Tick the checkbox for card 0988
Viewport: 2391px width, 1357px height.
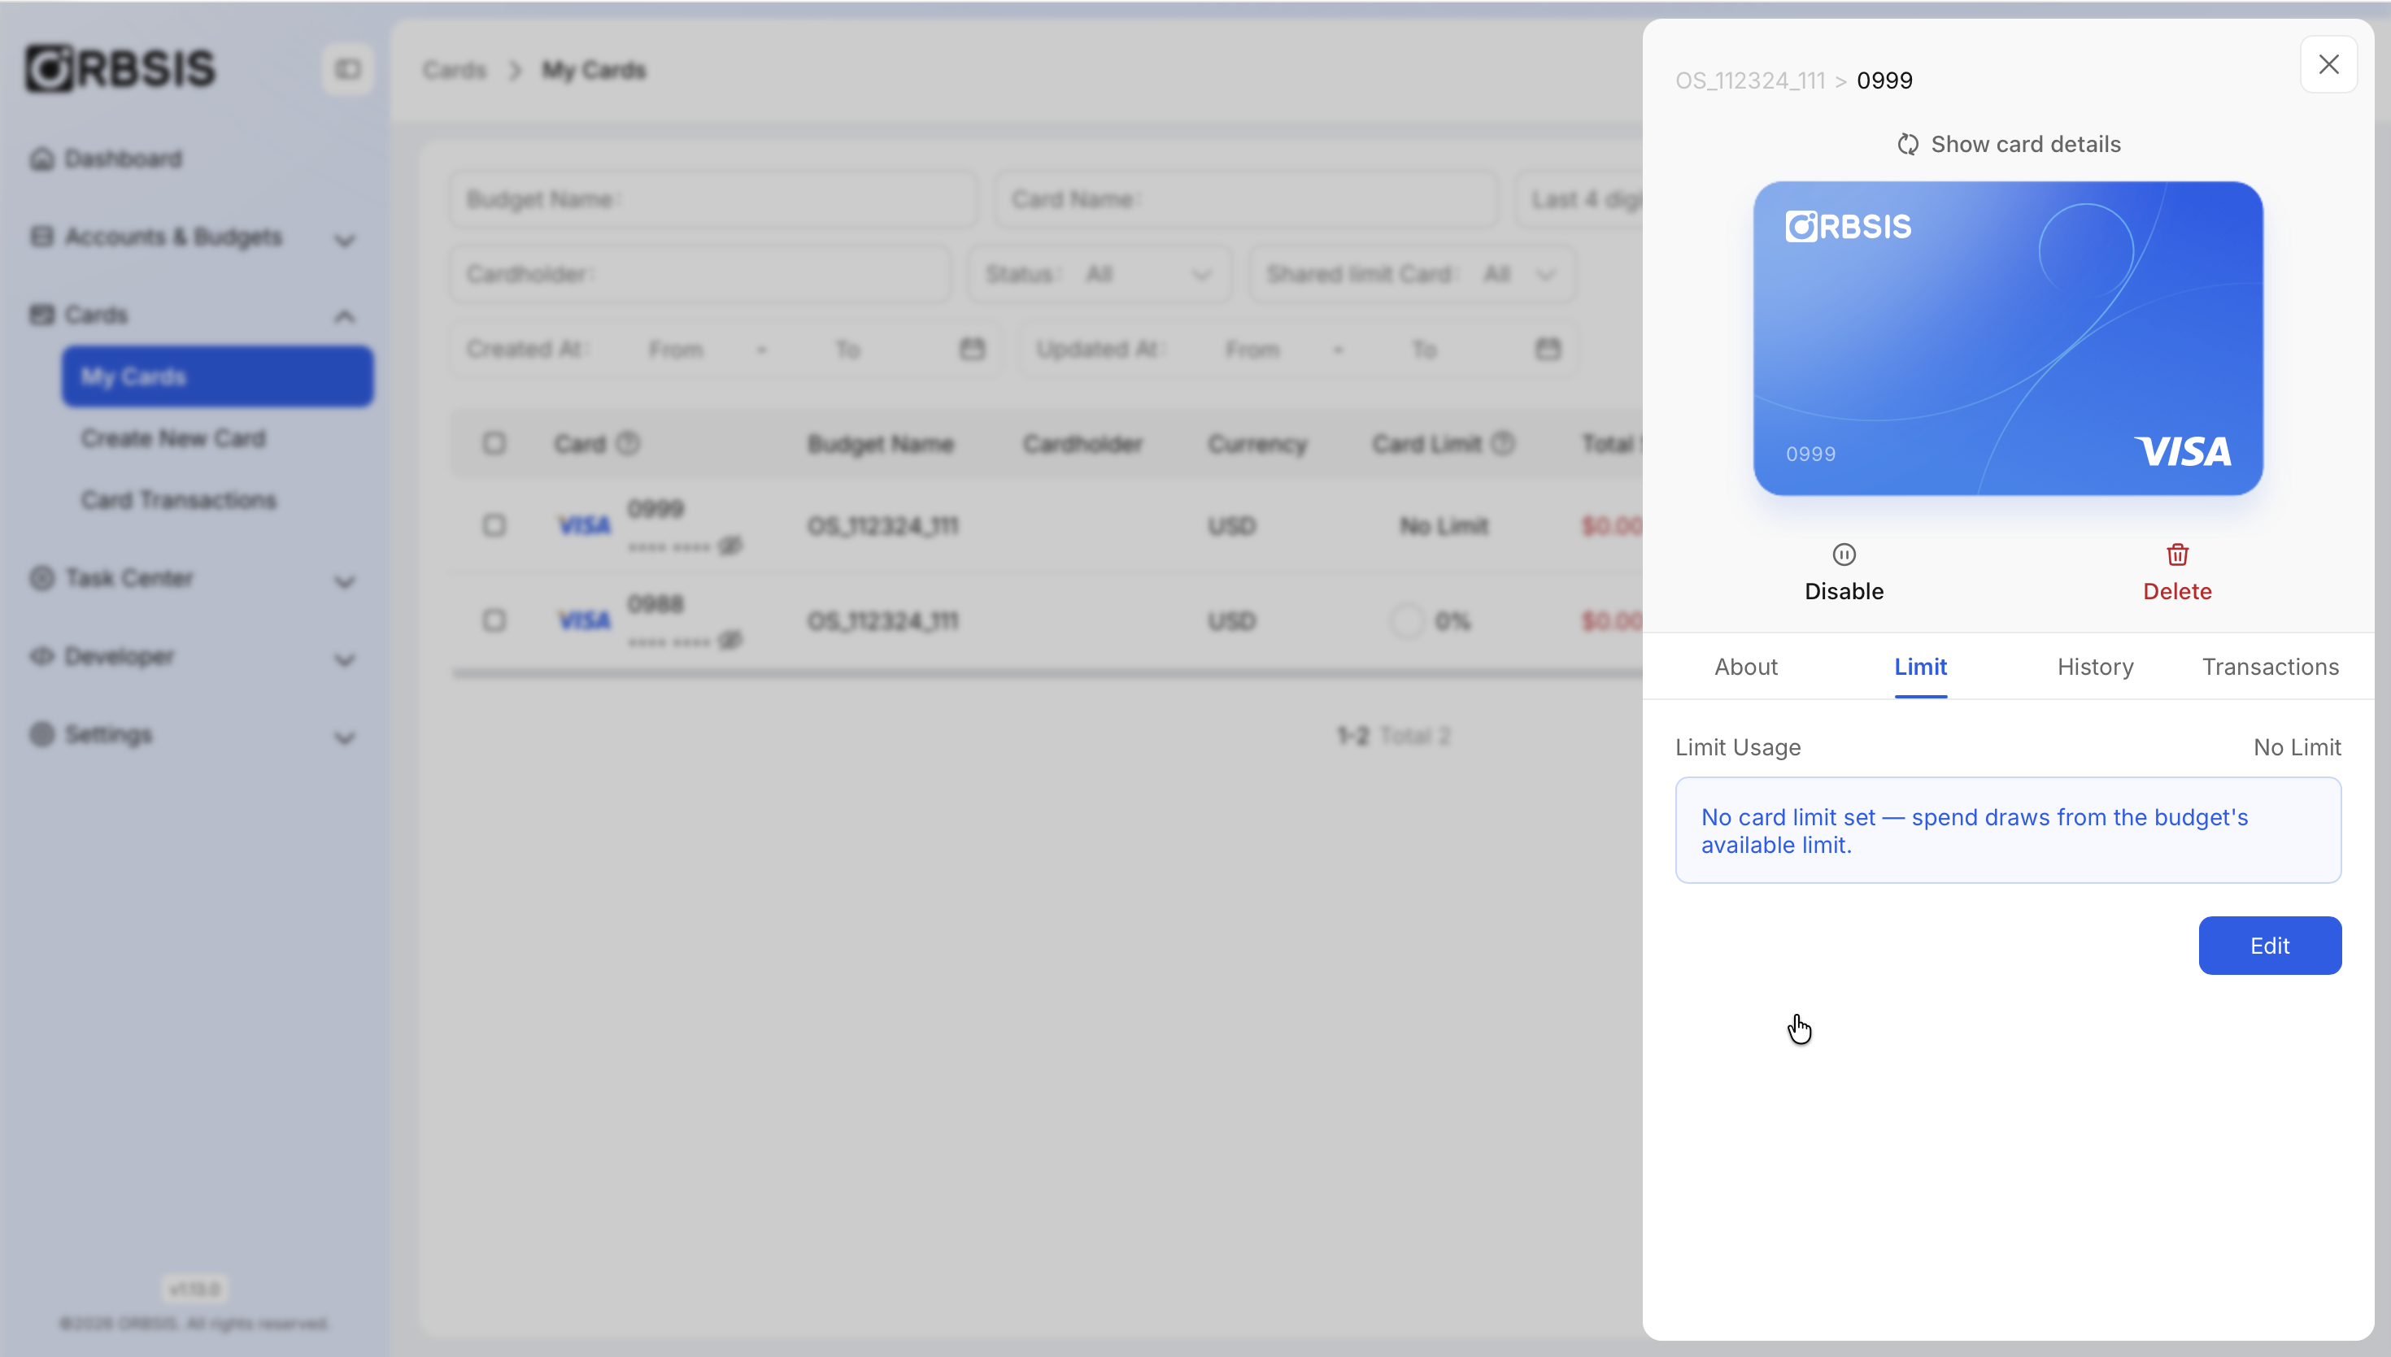pyautogui.click(x=494, y=620)
